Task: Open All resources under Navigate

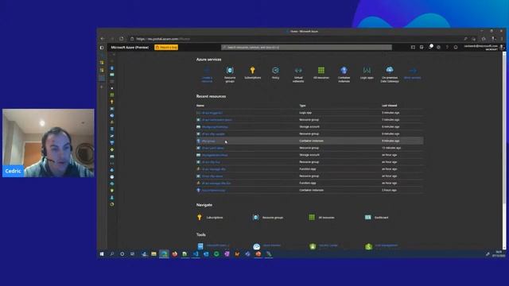Action: (323, 217)
